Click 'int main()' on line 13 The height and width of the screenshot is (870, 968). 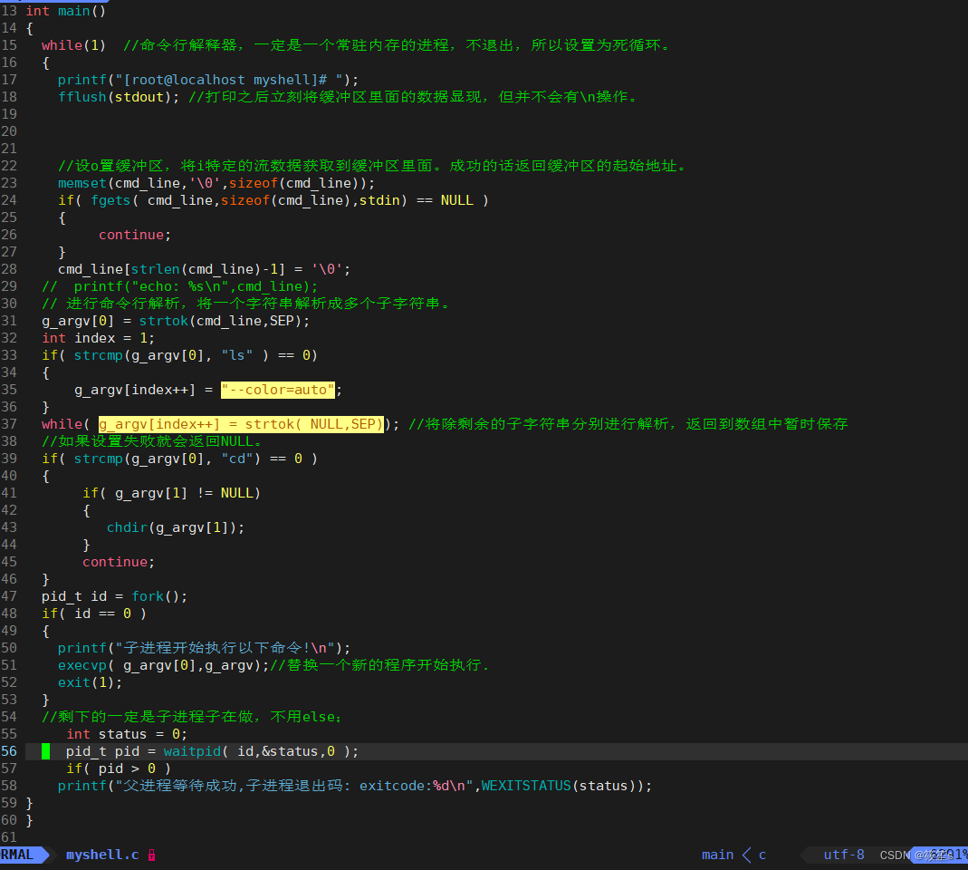[x=66, y=11]
